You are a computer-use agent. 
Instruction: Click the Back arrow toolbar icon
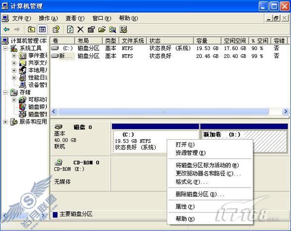click(7, 29)
